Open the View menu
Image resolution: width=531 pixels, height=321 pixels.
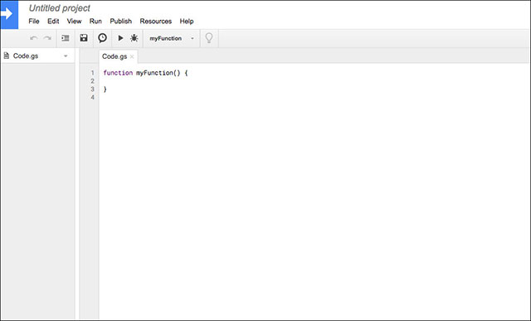(74, 21)
